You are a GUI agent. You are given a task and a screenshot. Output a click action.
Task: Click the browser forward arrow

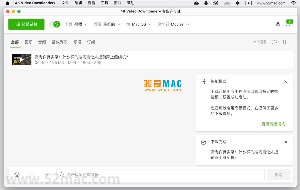pos(46,175)
